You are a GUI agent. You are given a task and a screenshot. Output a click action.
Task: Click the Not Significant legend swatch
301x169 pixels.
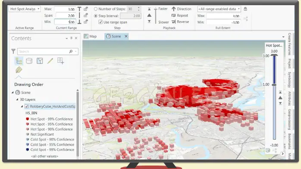(28, 134)
